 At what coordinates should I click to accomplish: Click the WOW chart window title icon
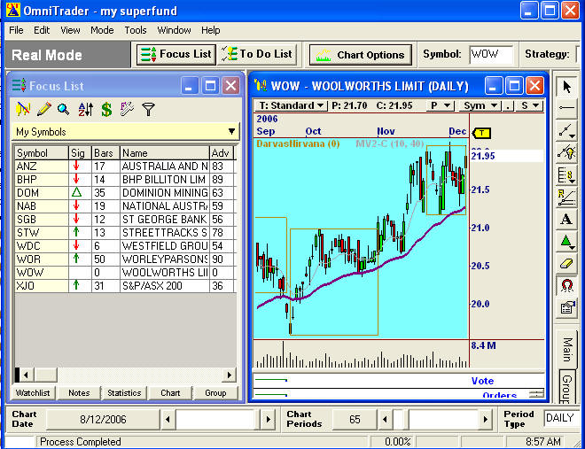click(261, 86)
